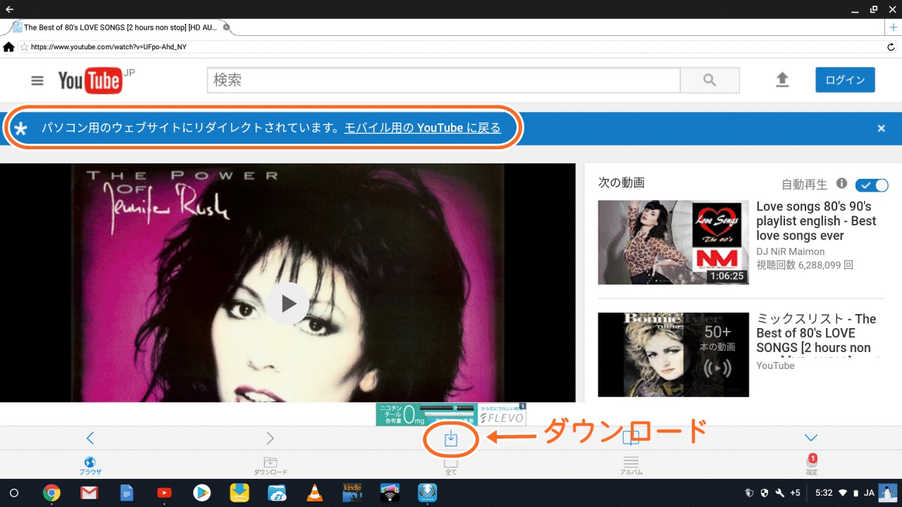Open the clock showing 5:32
902x507 pixels.
point(824,493)
